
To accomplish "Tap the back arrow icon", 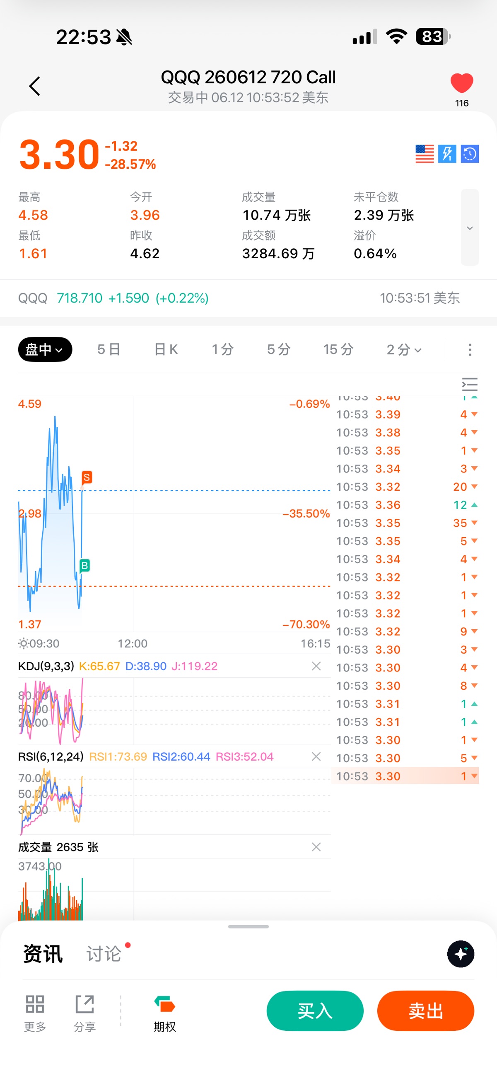I will (x=34, y=86).
